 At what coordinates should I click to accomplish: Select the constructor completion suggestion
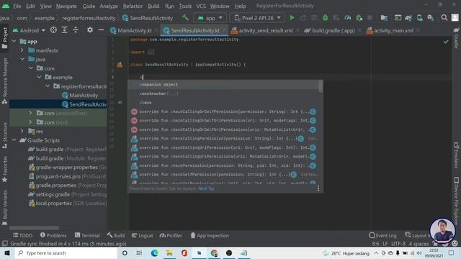223,94
